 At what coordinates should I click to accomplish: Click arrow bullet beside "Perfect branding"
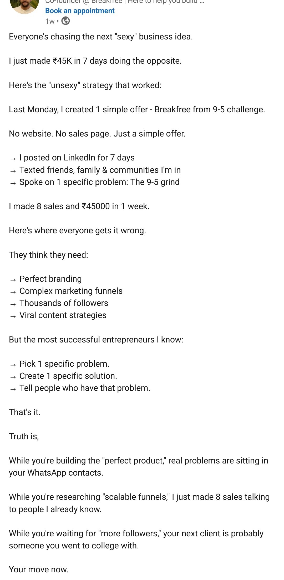[x=13, y=280]
